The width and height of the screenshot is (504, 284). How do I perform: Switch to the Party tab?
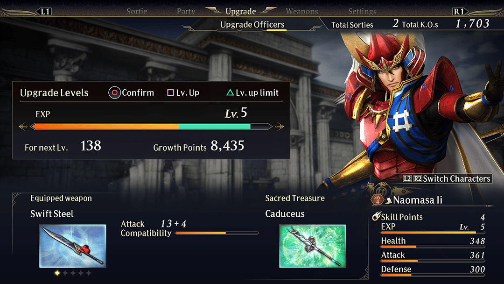(x=186, y=12)
